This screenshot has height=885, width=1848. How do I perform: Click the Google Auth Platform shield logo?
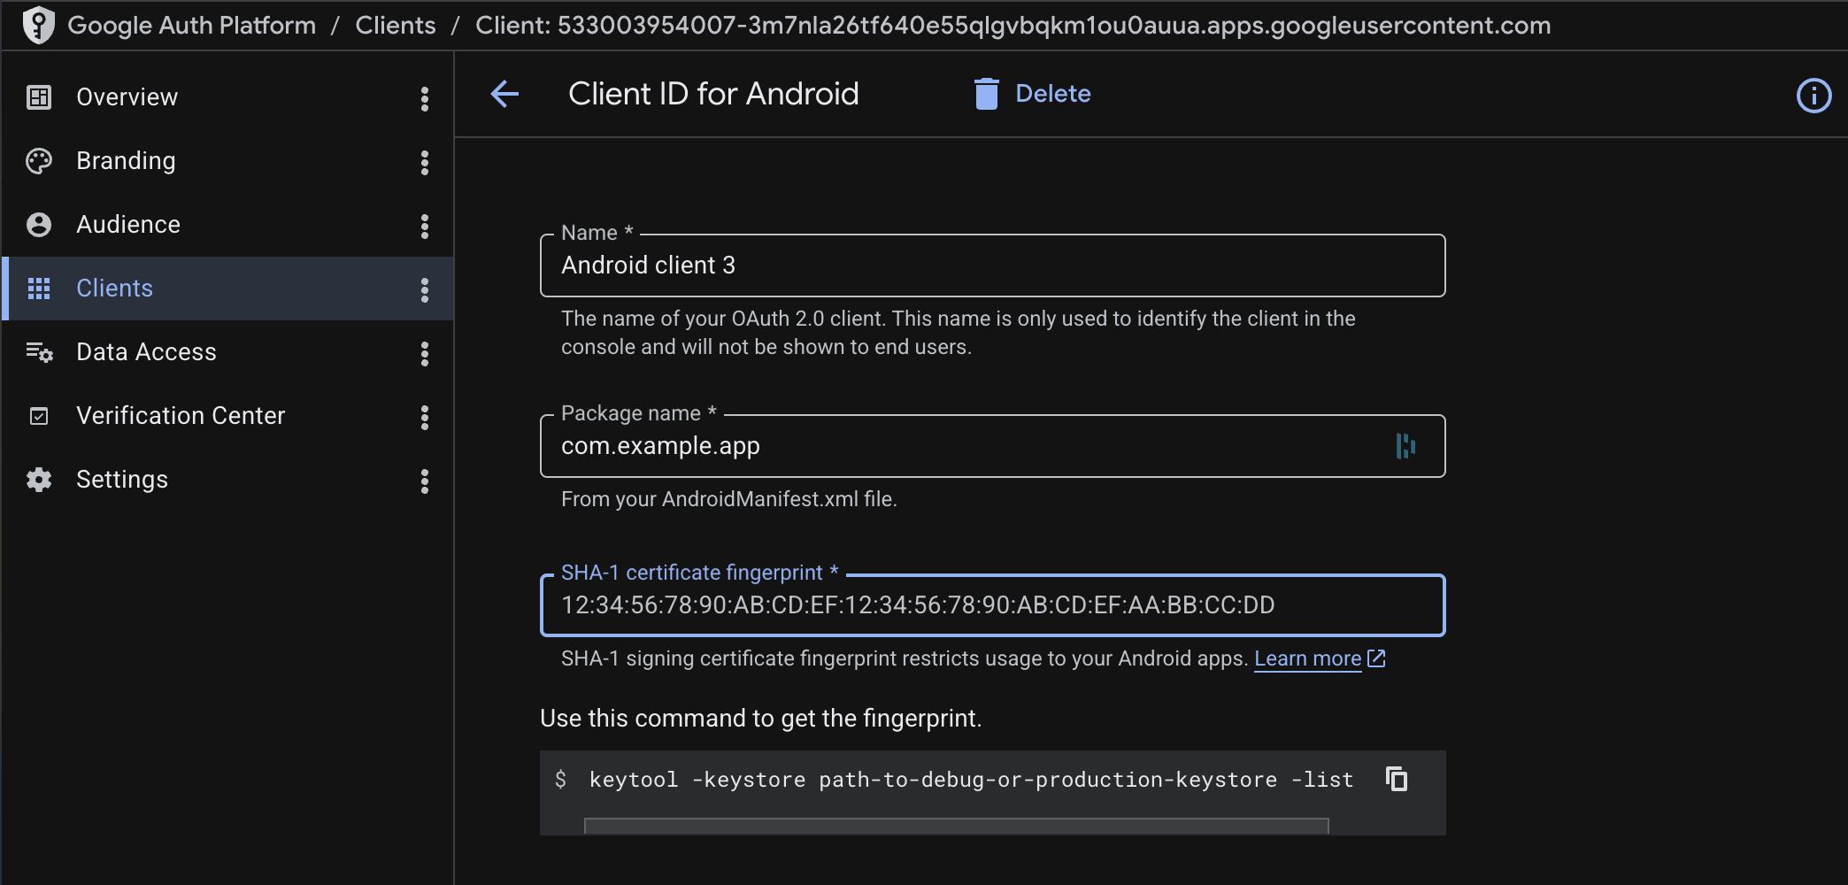pyautogui.click(x=38, y=25)
